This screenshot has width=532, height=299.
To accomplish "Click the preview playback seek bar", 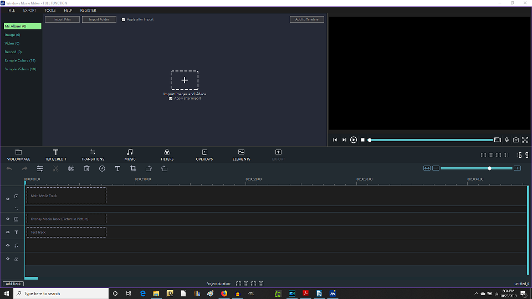I will (x=431, y=140).
